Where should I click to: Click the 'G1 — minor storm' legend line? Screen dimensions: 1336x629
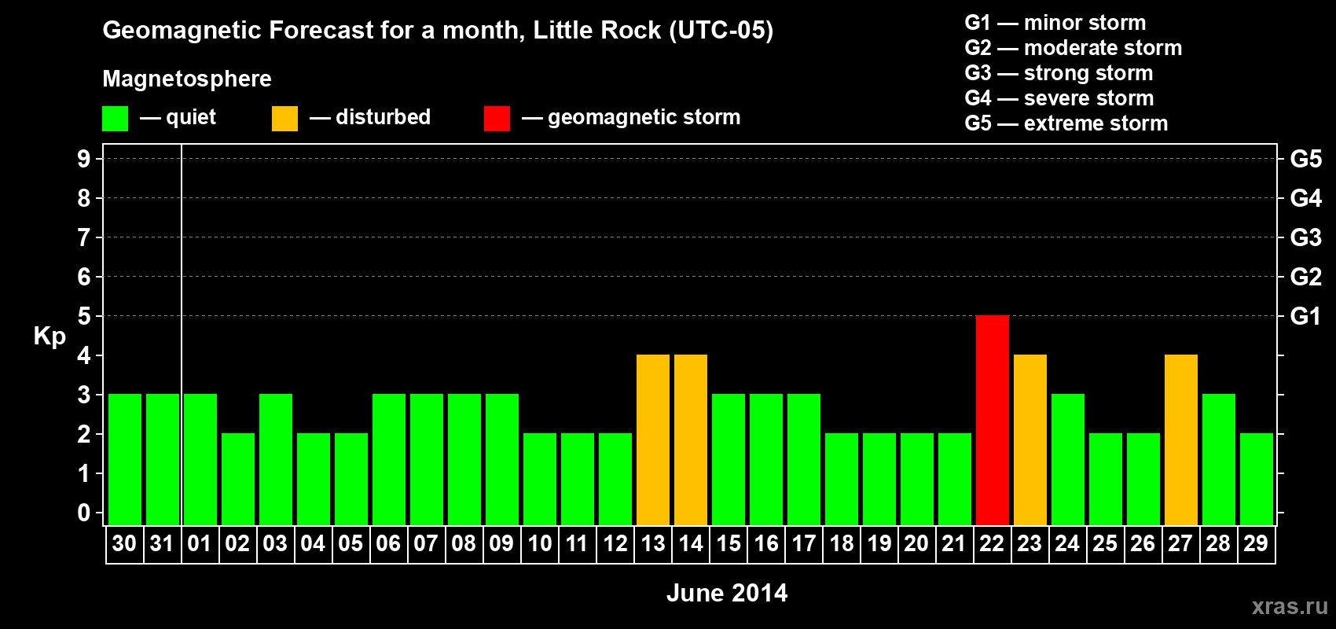(x=1055, y=23)
